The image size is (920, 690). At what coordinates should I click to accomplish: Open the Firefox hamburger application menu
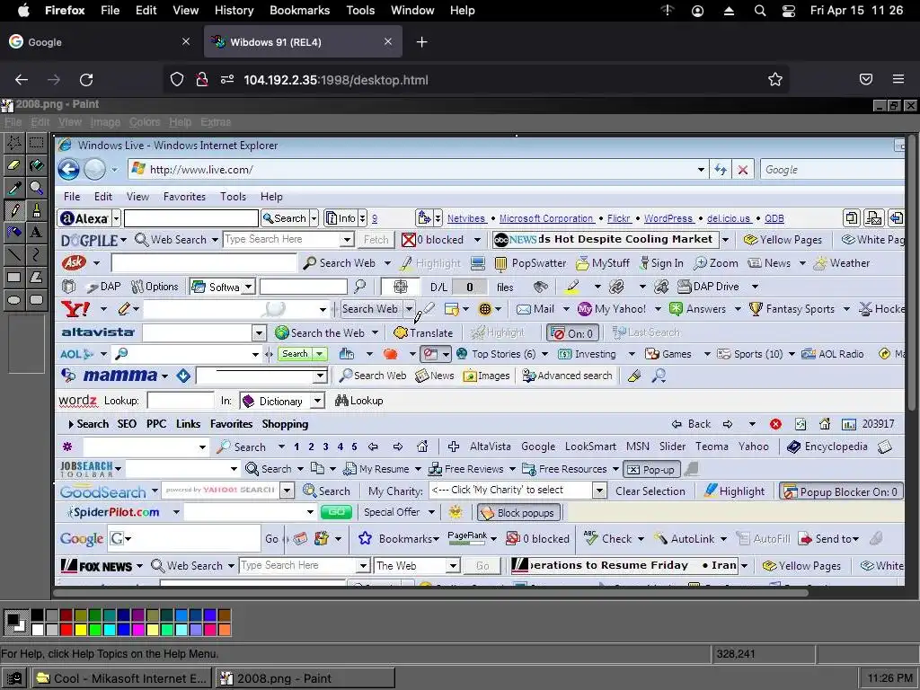898,79
